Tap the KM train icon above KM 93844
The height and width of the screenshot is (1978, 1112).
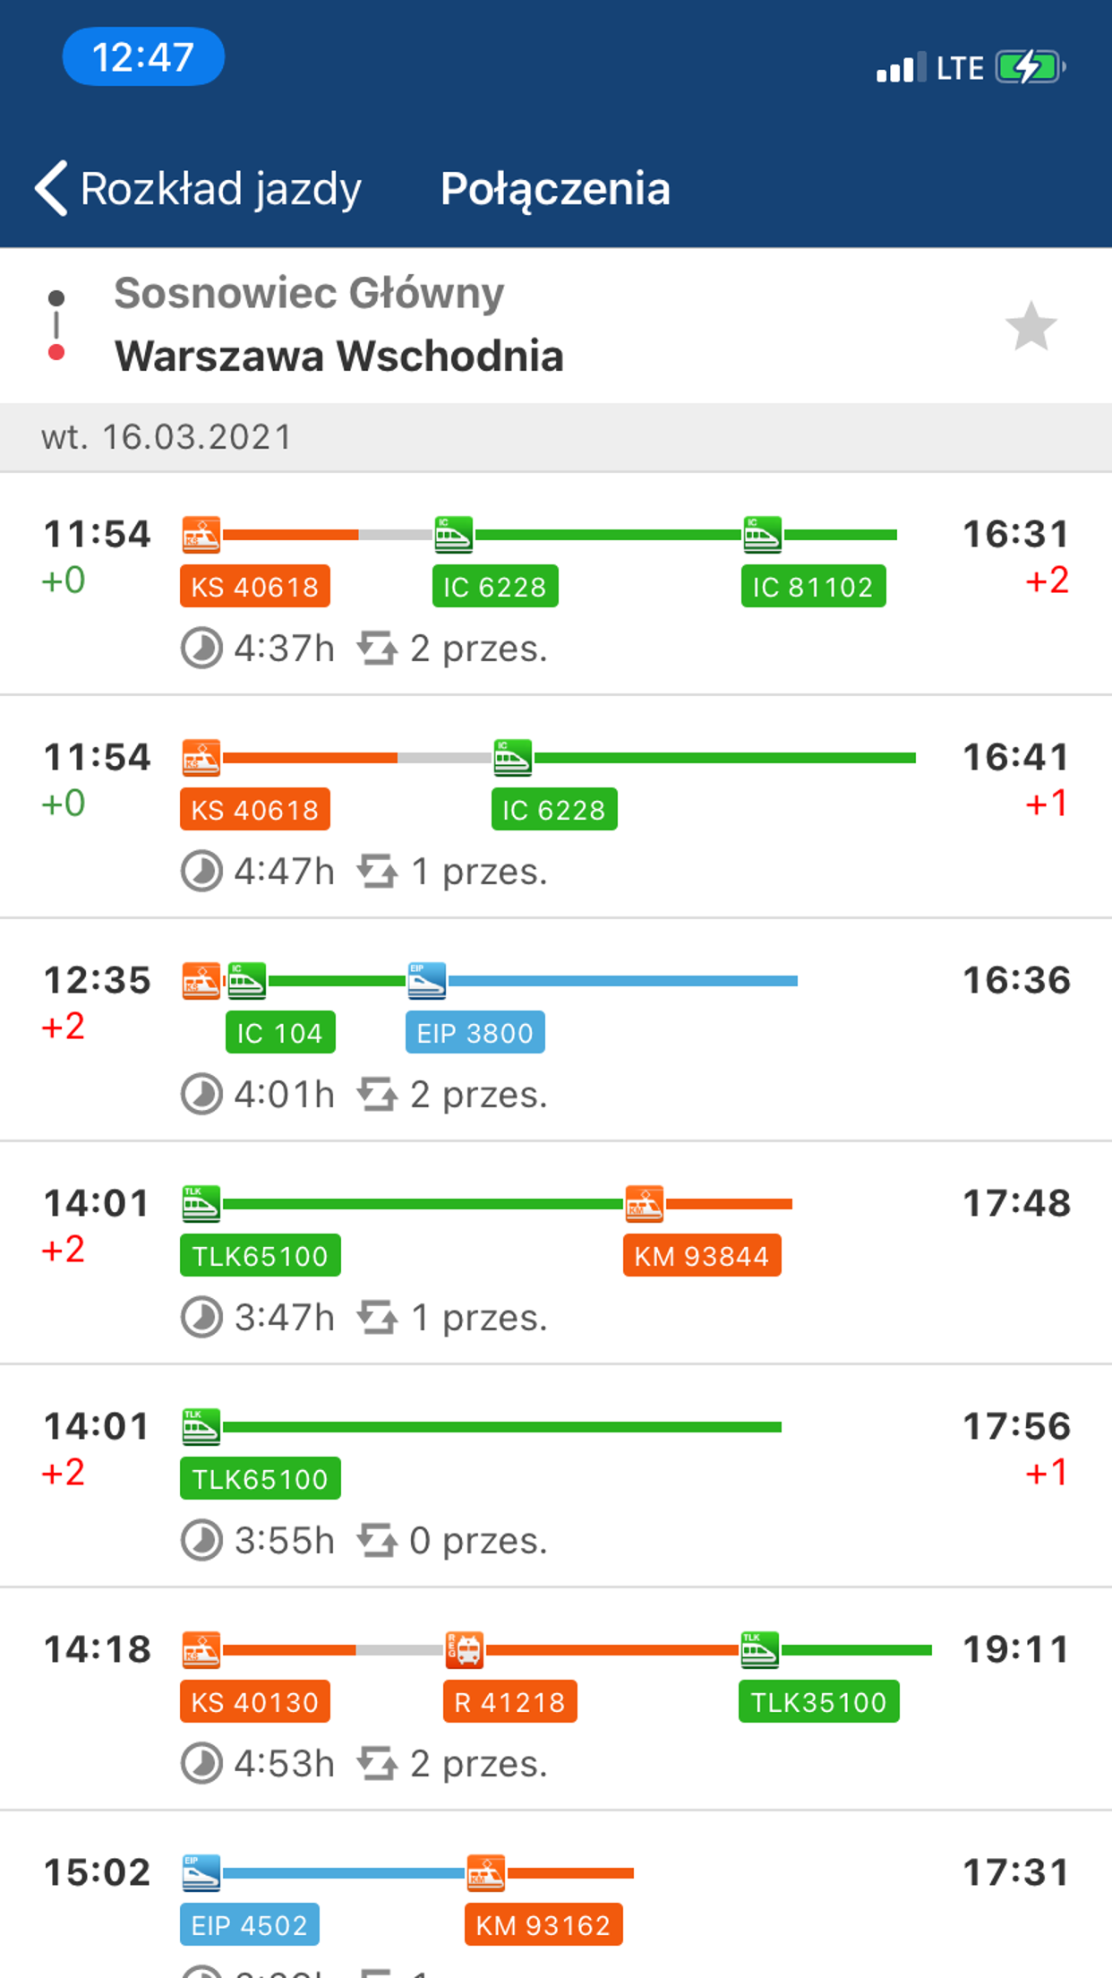click(645, 1203)
